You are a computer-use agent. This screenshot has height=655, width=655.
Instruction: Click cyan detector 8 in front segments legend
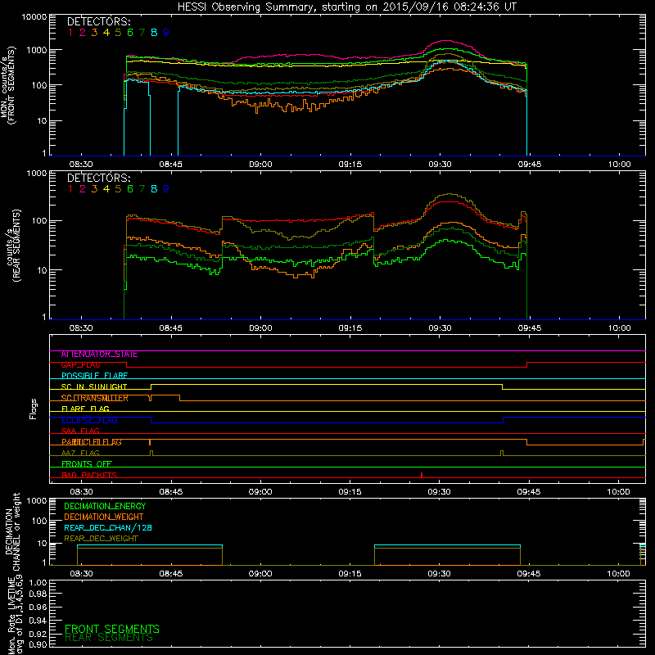click(154, 33)
